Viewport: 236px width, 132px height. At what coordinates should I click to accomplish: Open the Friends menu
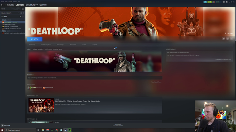pyautogui.click(x=10, y=1)
